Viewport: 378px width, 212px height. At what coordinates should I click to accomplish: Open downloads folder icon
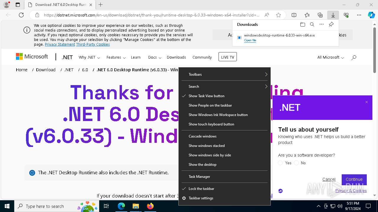pos(302,24)
